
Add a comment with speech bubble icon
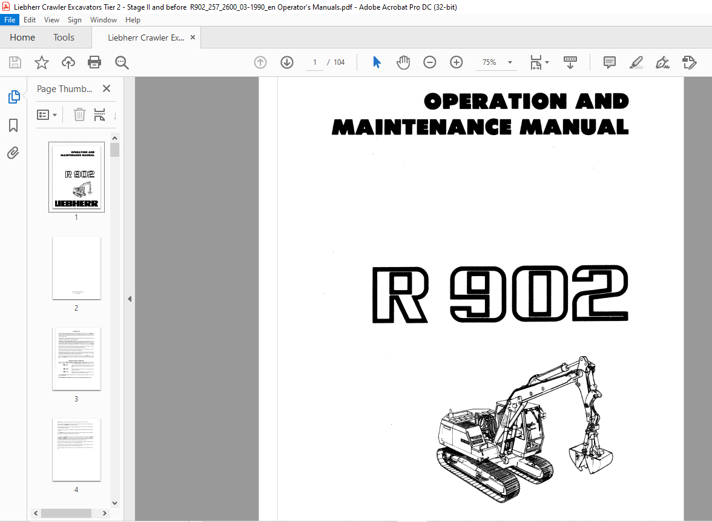[609, 62]
